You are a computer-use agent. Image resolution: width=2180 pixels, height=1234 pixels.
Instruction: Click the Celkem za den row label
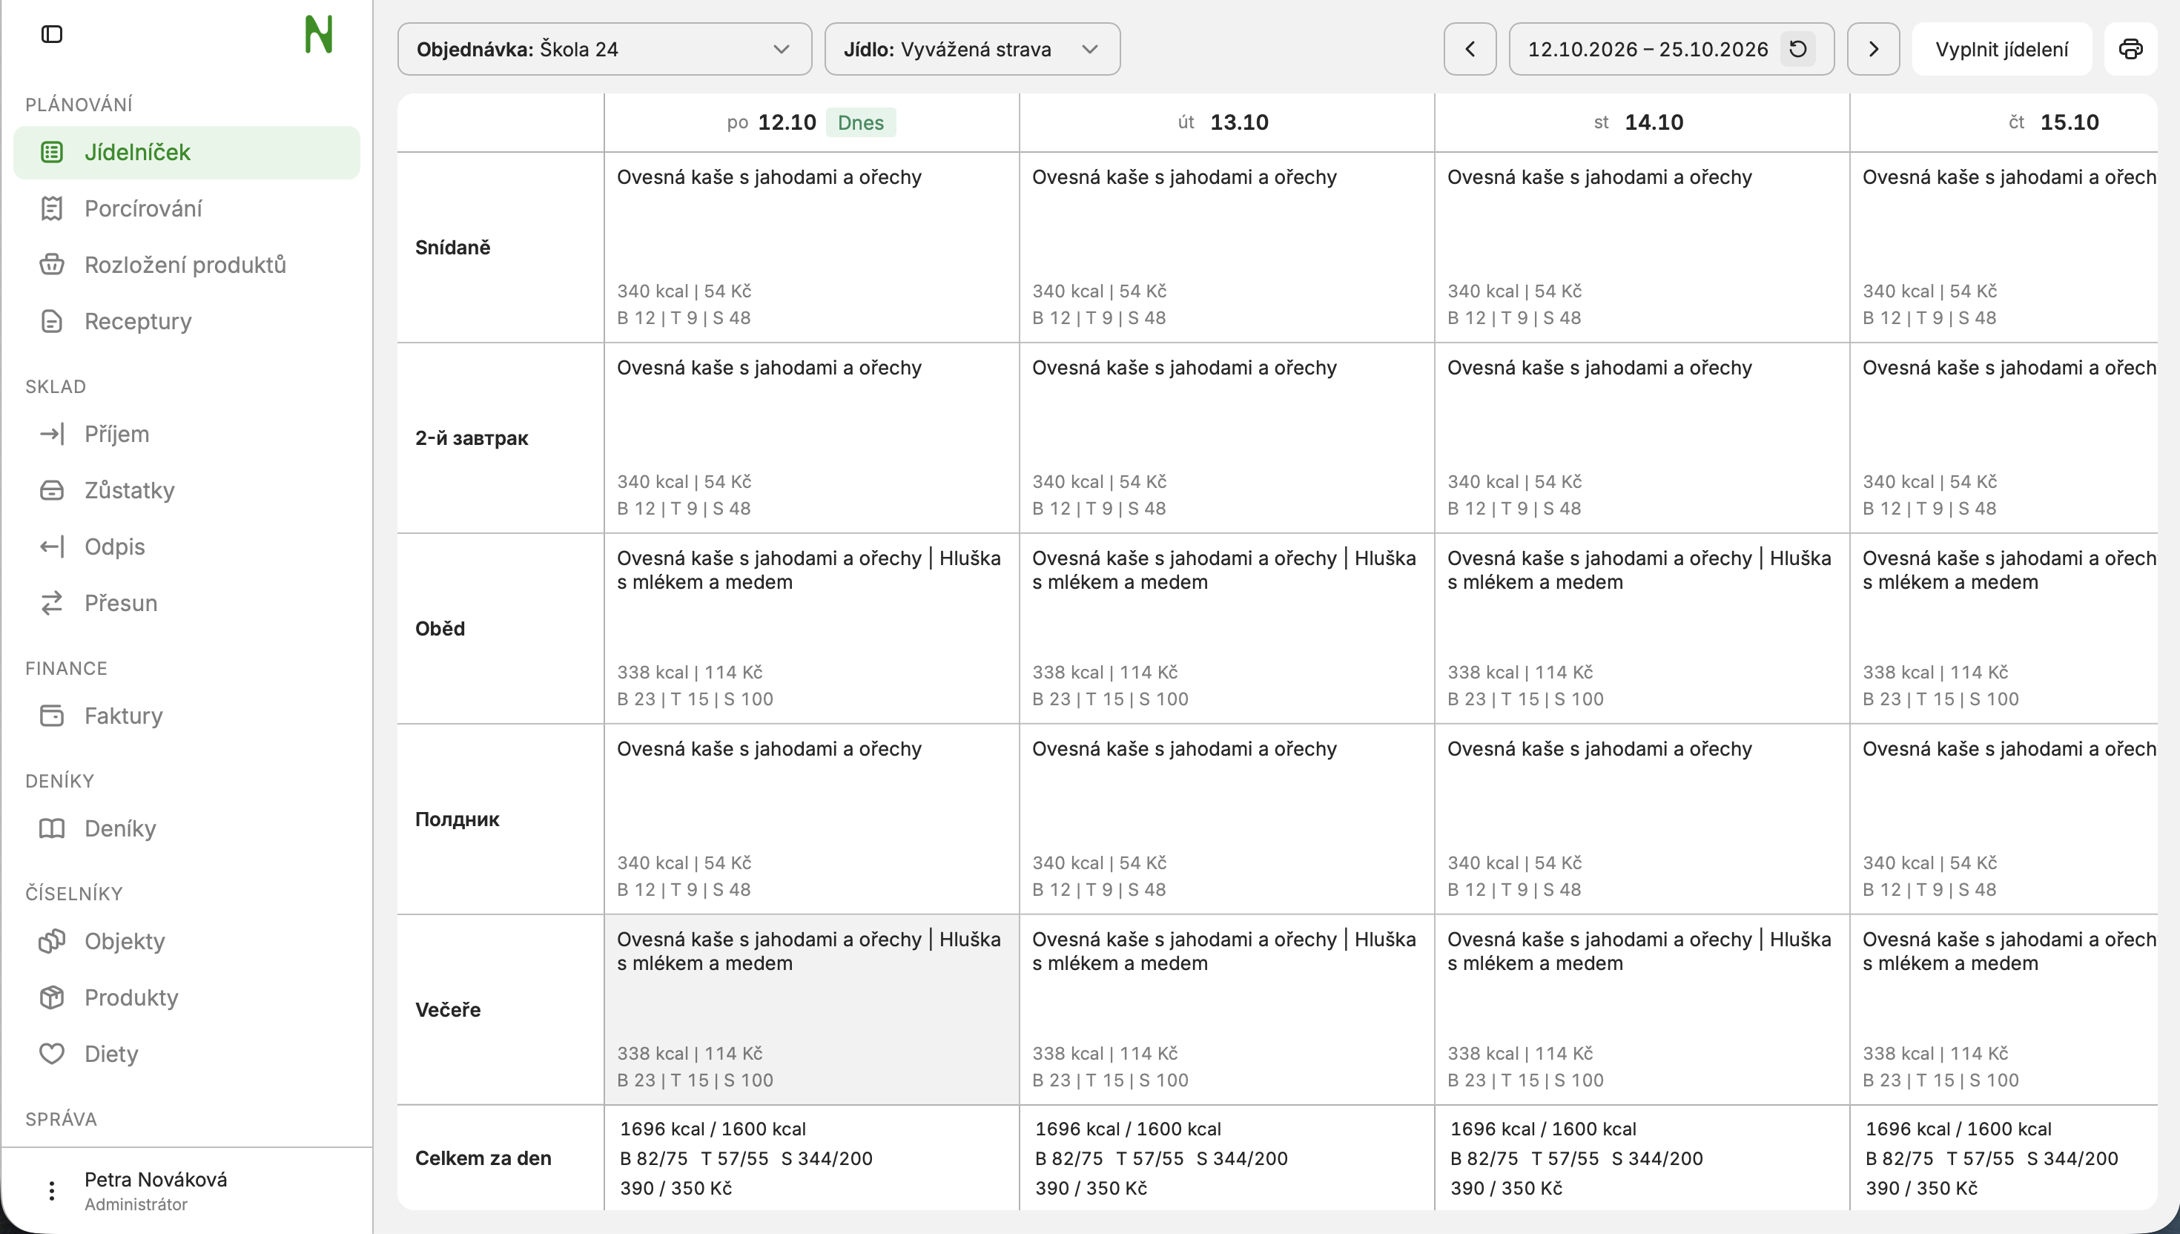point(483,1158)
